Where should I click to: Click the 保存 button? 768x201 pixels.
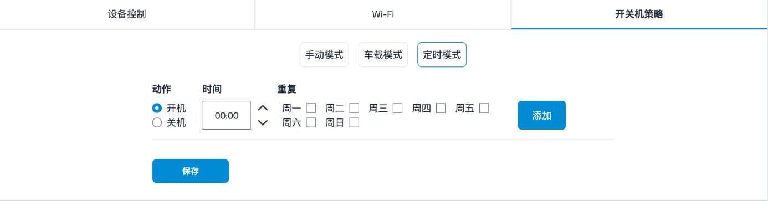(191, 171)
